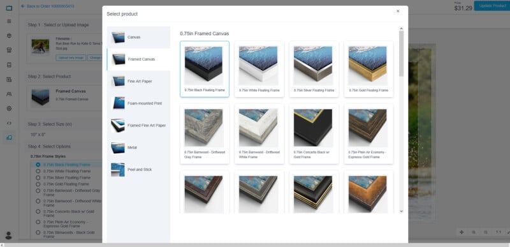Choose the Barnwood Driftwood Gray Frame card
Viewport: 510px width, 247px height.
pyautogui.click(x=205, y=134)
